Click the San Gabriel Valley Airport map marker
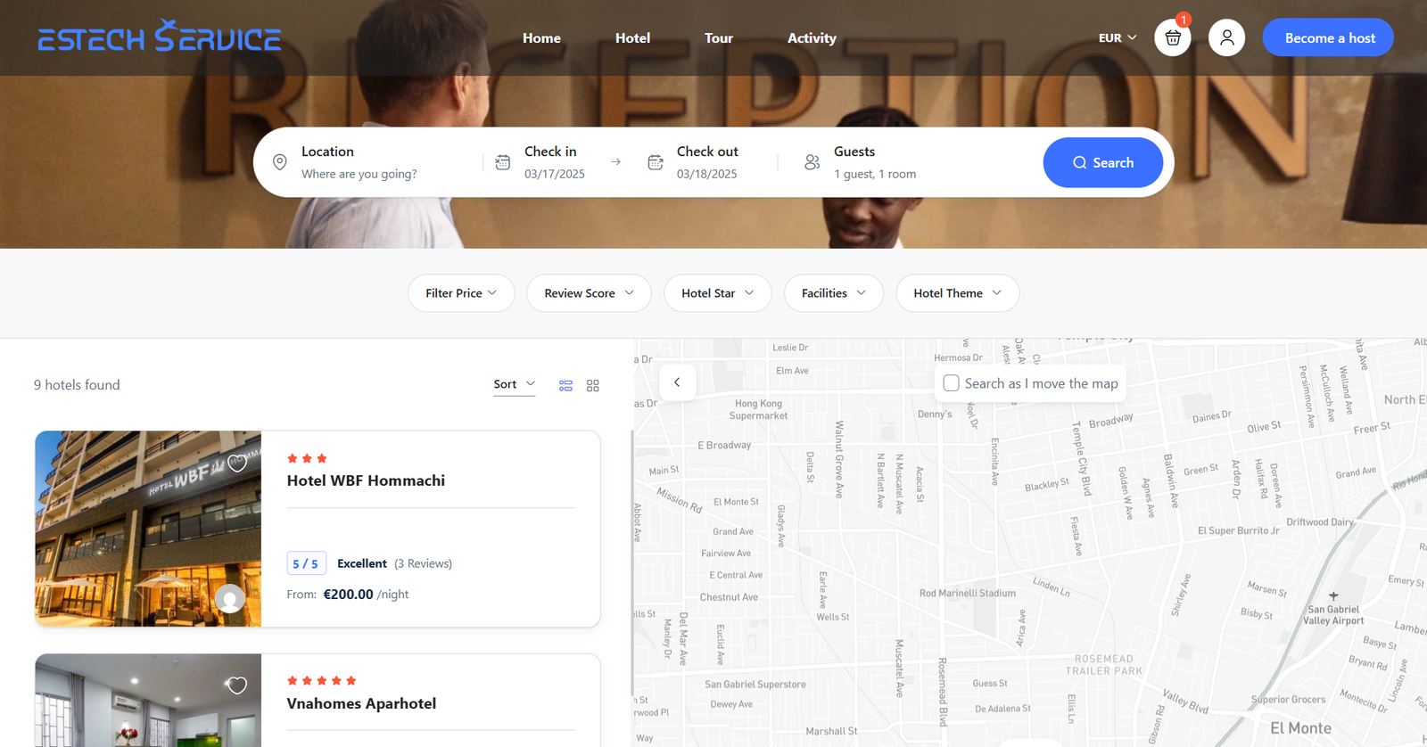 1333,595
